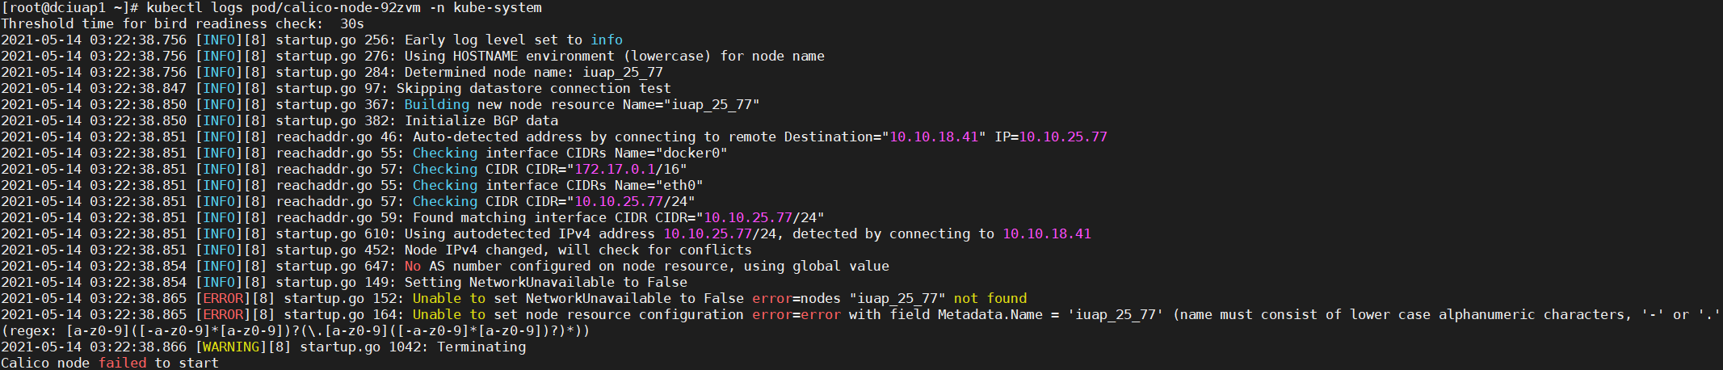Screen dimensions: 1723x370
Task: Click the determined node name iuap_25_77
Action: (623, 72)
